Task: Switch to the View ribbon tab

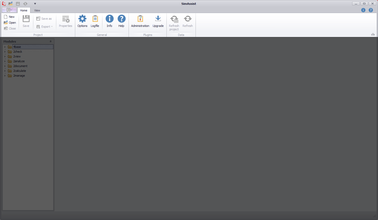Action: click(37, 10)
